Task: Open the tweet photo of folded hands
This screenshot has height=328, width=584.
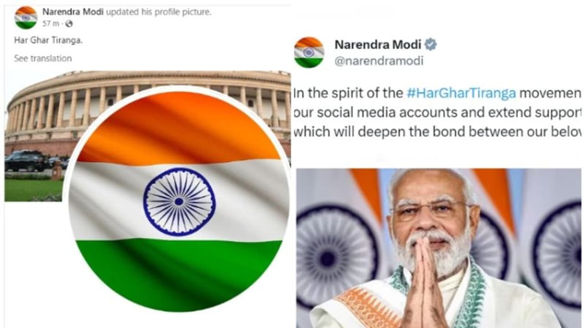Action: click(439, 248)
